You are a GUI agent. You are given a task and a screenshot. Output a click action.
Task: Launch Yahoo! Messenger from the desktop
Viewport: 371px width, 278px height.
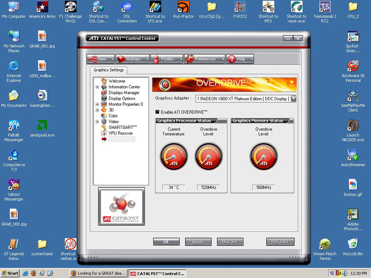(x=14, y=190)
